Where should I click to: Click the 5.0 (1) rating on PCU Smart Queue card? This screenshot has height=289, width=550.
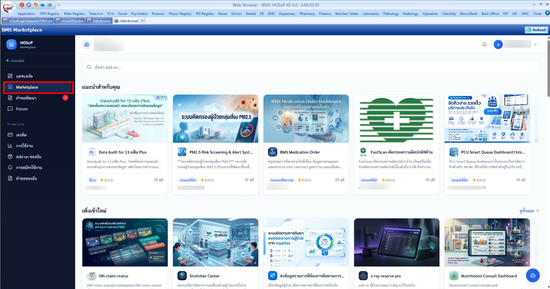(x=479, y=180)
